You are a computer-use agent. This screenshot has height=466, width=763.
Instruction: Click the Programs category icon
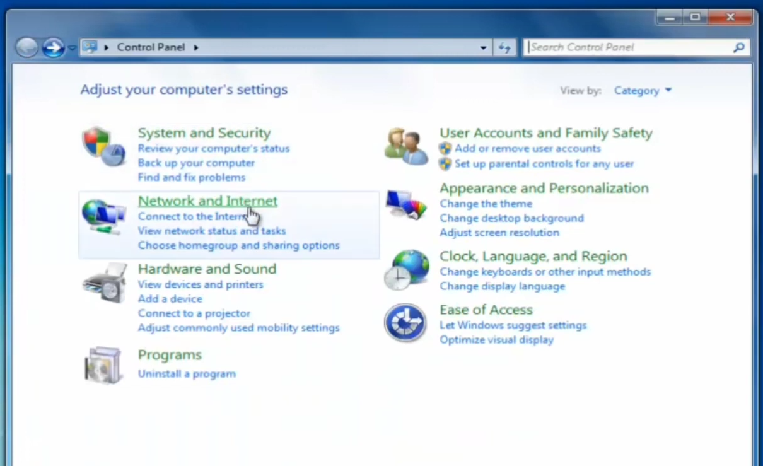point(103,364)
